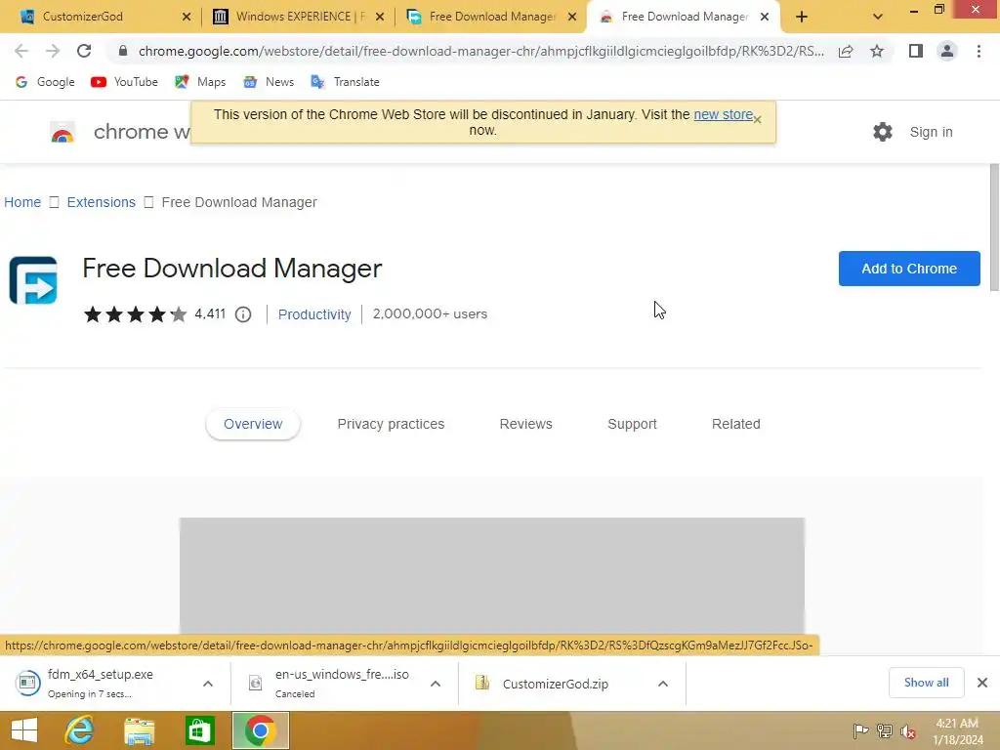Click the Chrome Web Store logo

62,132
